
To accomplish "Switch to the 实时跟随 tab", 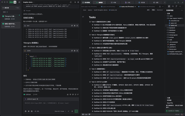I will pyautogui.click(x=86, y=2).
